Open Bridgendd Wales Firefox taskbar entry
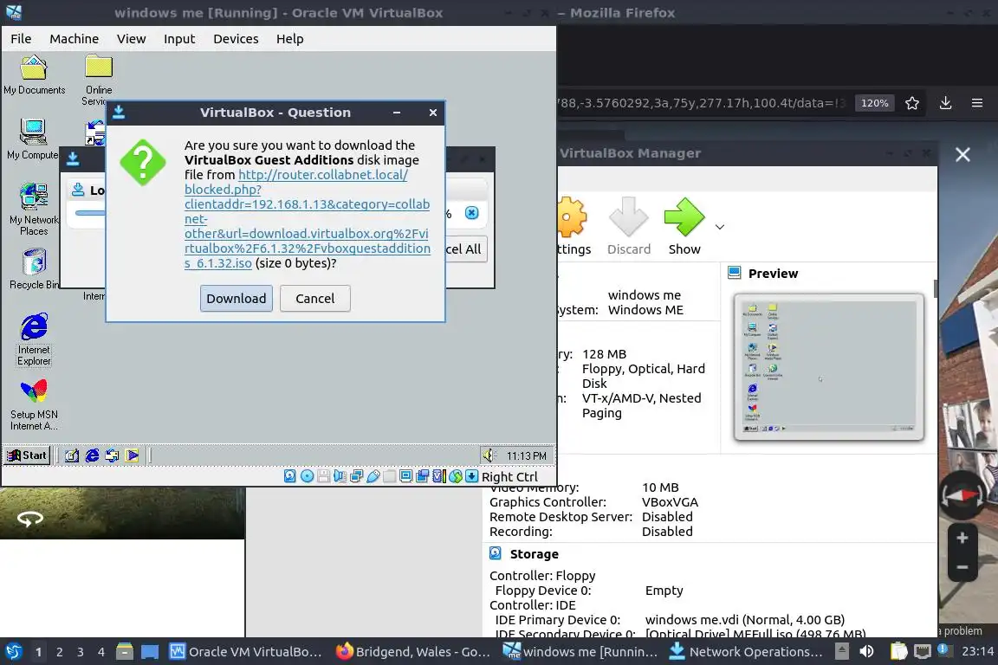This screenshot has height=665, width=998. (x=414, y=652)
